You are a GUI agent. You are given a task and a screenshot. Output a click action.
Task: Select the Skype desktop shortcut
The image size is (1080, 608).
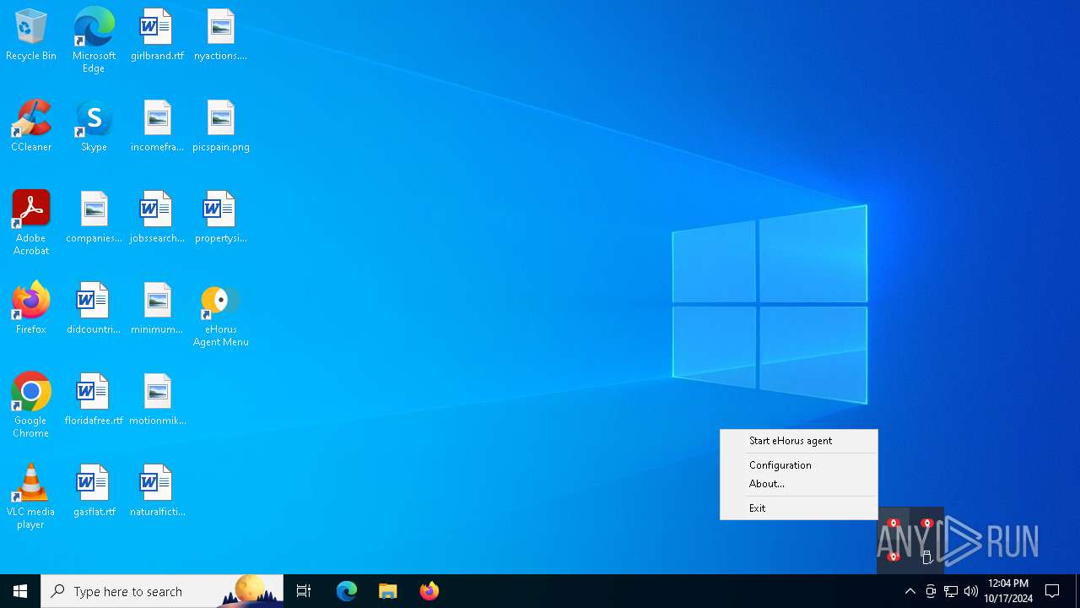click(94, 127)
